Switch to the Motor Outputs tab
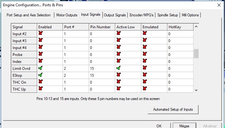225x128 pixels. [67, 15]
